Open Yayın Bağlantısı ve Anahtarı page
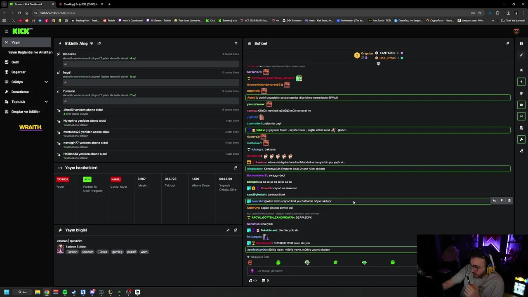This screenshot has width=528, height=297. coord(30,52)
